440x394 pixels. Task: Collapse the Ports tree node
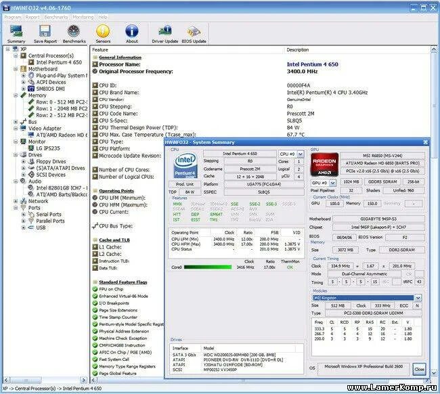pyautogui.click(x=16, y=208)
